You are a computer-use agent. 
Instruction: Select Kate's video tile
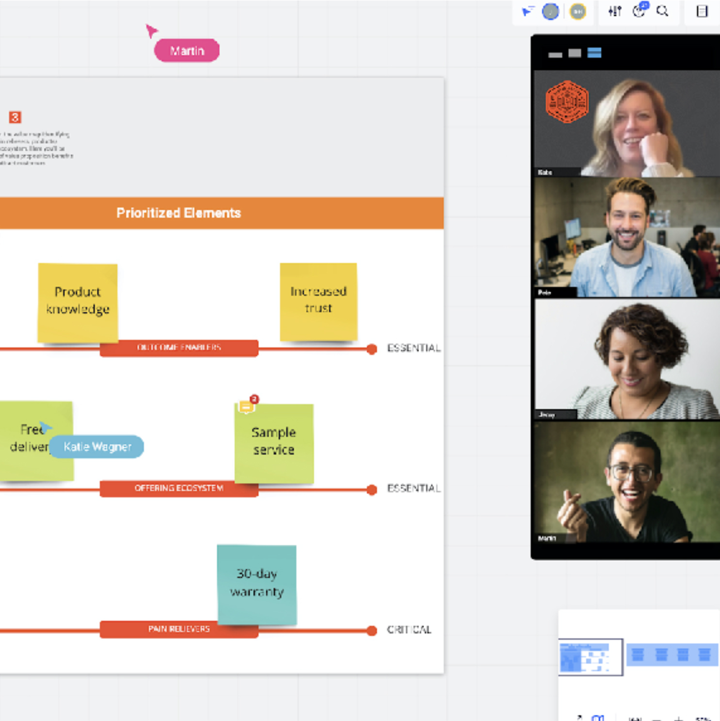(627, 123)
